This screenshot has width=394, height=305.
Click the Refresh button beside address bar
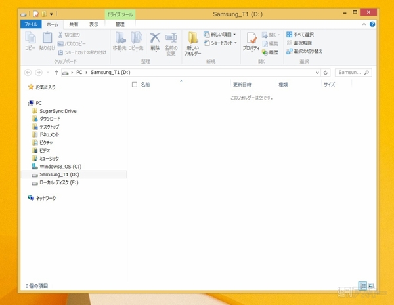pyautogui.click(x=326, y=73)
